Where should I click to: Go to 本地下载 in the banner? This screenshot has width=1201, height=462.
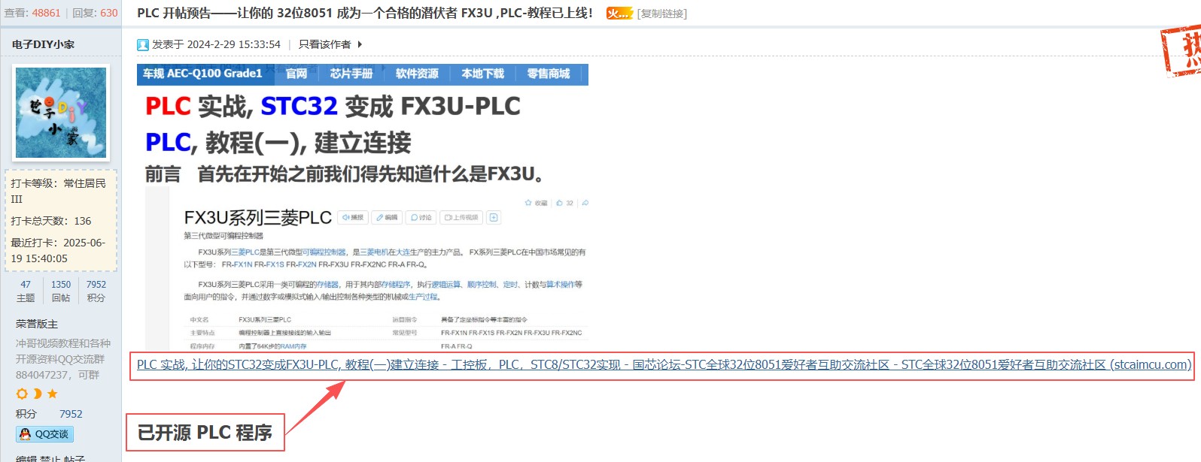click(x=482, y=74)
